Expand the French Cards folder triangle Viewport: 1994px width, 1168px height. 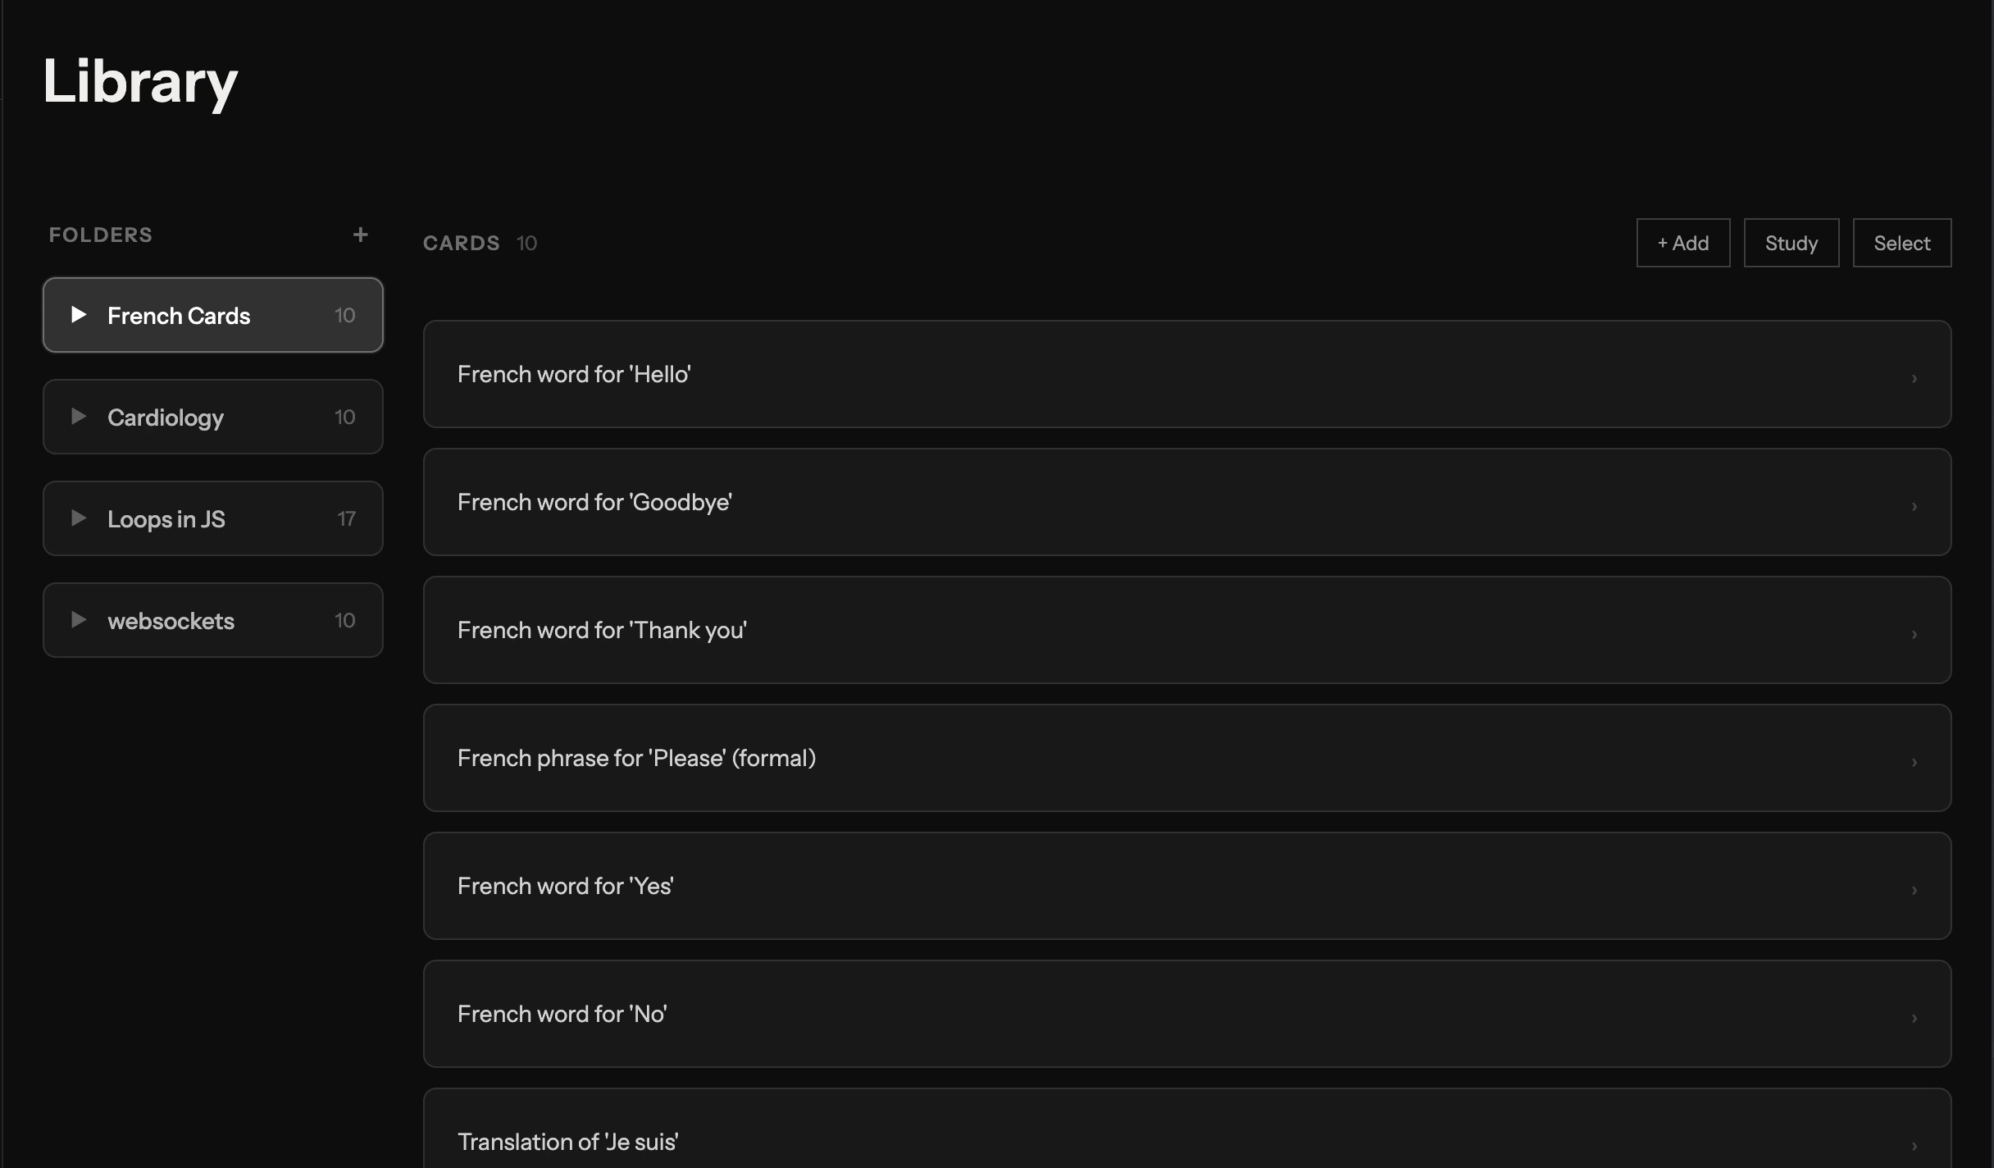click(x=79, y=315)
